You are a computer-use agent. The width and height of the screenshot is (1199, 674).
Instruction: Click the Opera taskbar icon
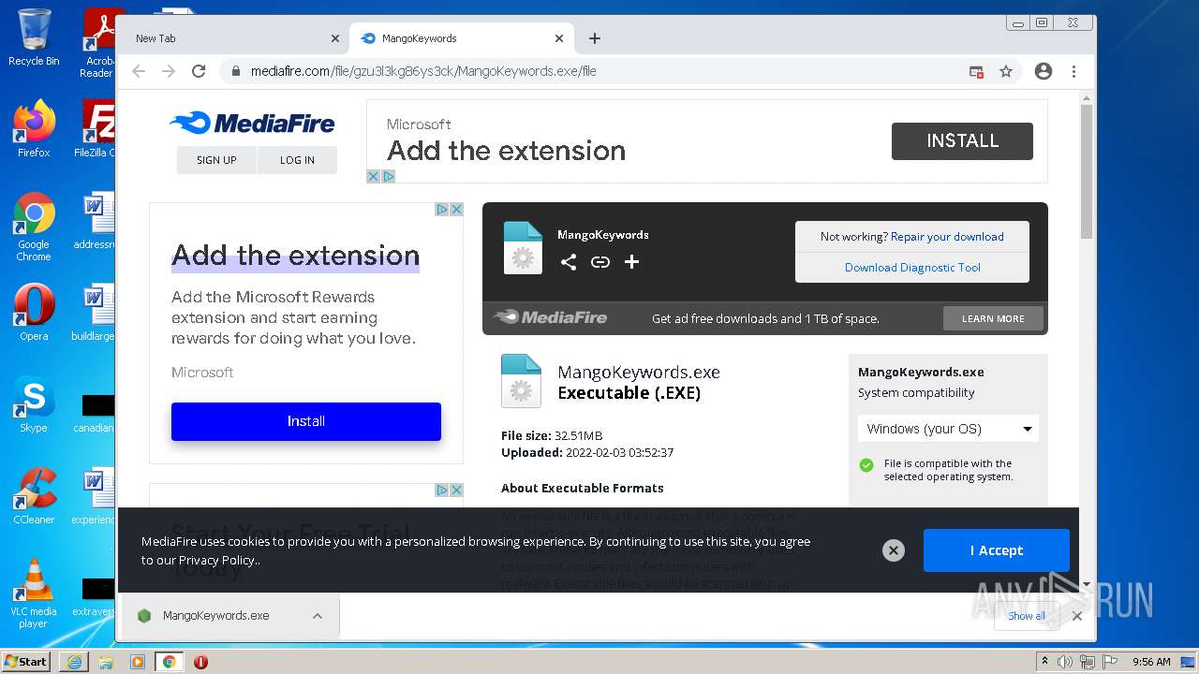tap(200, 662)
